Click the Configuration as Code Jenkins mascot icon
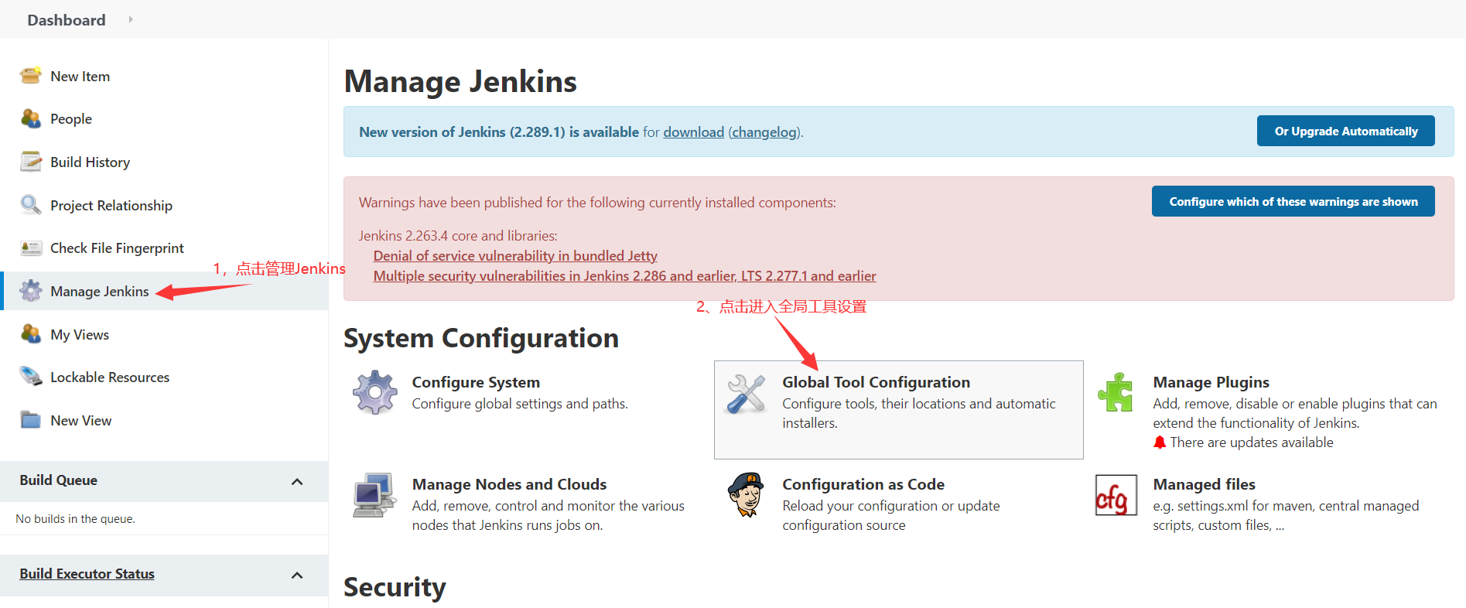1466x608 pixels. (x=747, y=495)
